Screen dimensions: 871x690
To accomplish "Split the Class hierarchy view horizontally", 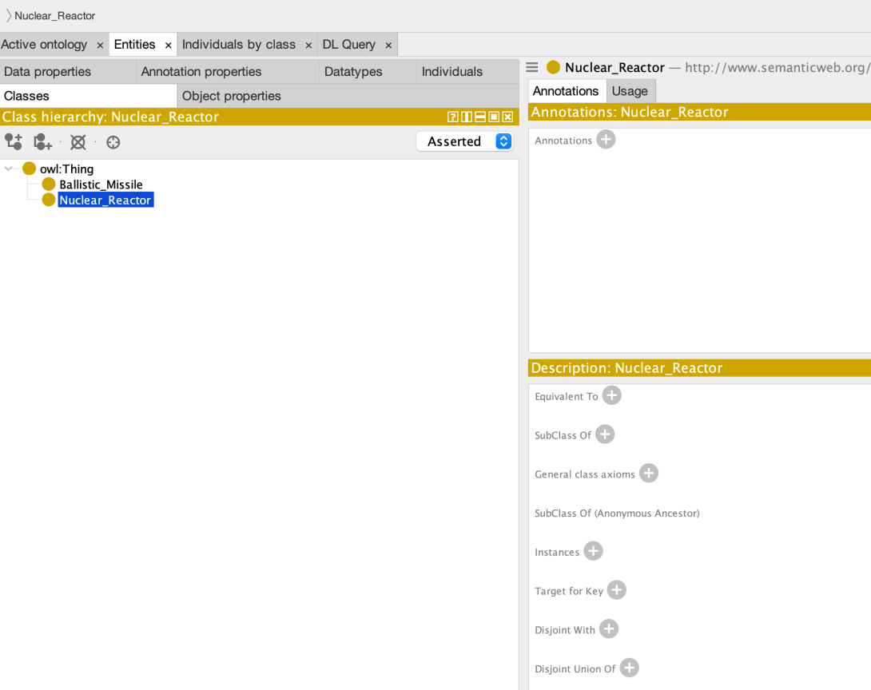I will [x=479, y=117].
